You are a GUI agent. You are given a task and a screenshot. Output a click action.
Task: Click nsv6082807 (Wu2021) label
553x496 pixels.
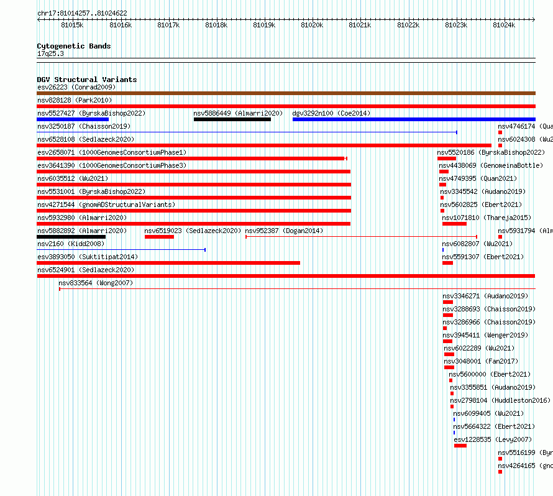point(477,244)
